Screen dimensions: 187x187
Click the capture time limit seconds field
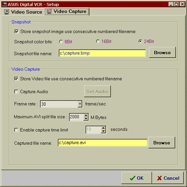93,129
